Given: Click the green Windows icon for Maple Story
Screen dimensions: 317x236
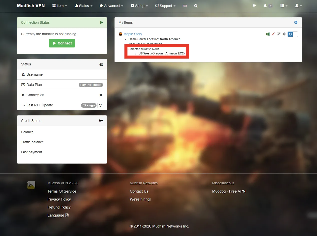Looking at the screenshot, I should pos(268,34).
